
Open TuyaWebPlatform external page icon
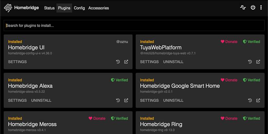coord(258,62)
